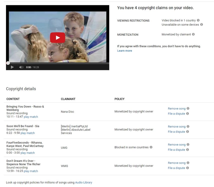File a dispute for the UMG claim
The height and width of the screenshot is (187, 214).
coord(176,150)
